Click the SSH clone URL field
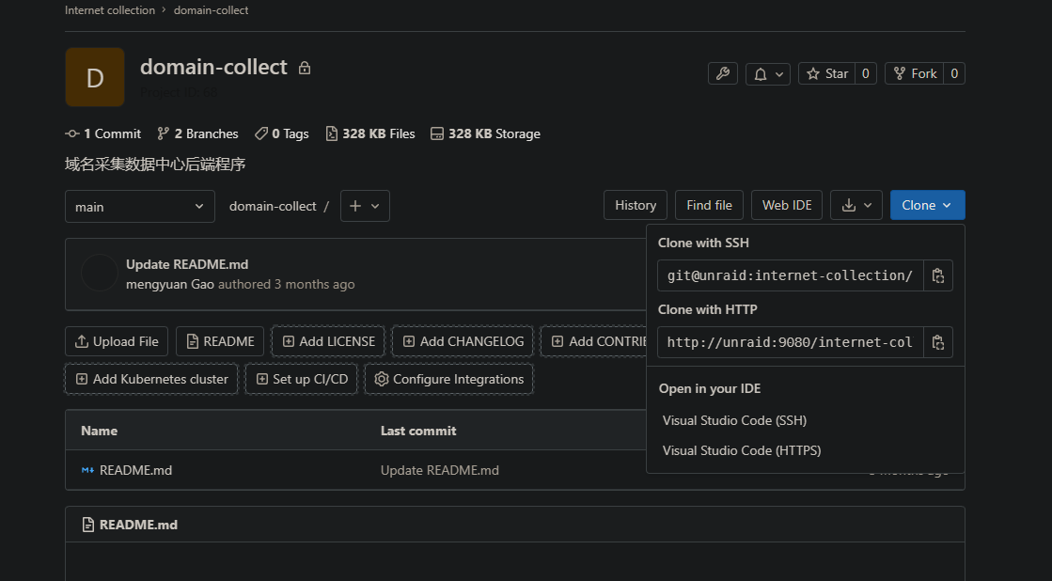 pyautogui.click(x=790, y=275)
